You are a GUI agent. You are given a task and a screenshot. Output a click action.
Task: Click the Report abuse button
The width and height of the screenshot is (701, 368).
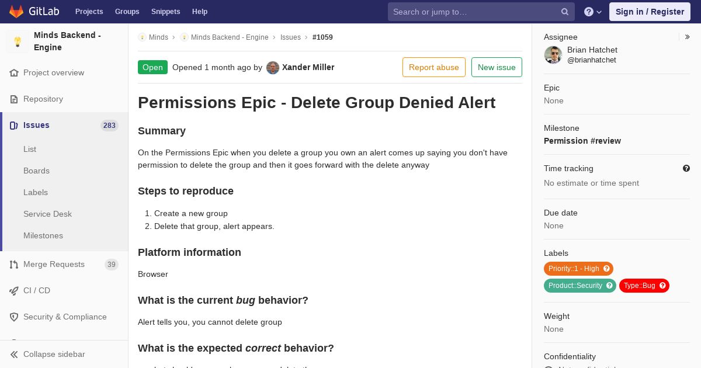434,67
